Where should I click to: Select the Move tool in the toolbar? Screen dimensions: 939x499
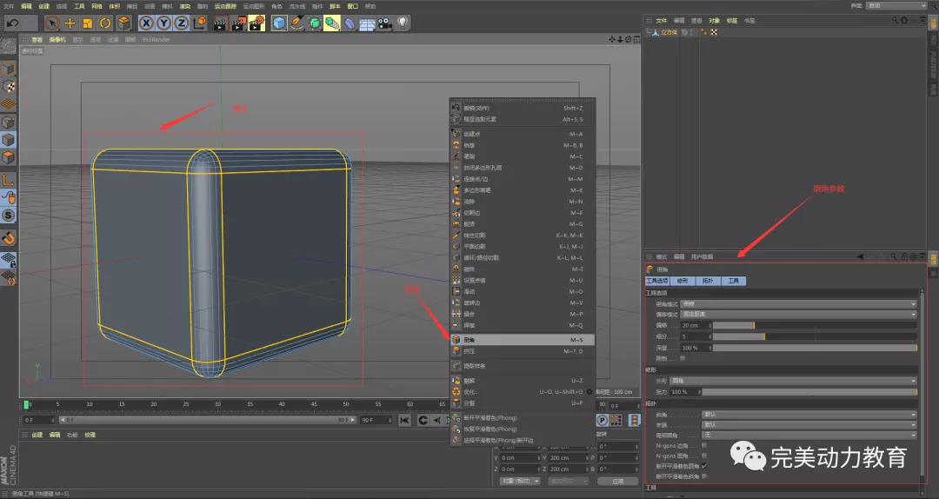[70, 23]
